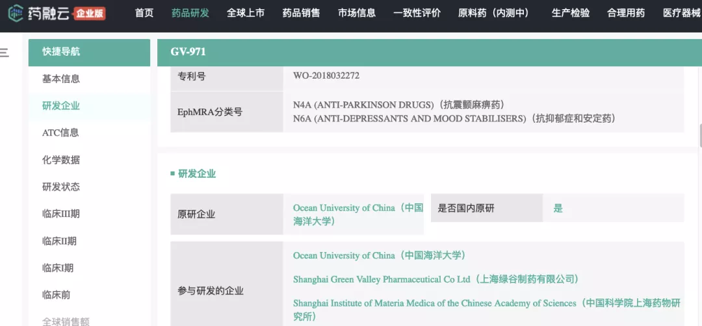Jump to ATC信息 in quick navigation
This screenshot has height=326, width=702.
point(60,133)
